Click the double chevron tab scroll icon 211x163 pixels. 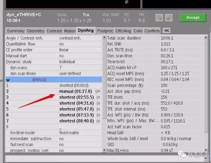[x=167, y=31]
